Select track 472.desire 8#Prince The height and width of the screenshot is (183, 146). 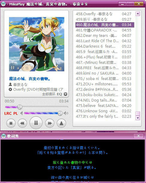[x=105, y=89]
